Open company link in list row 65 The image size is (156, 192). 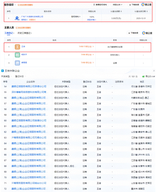(x=29, y=149)
